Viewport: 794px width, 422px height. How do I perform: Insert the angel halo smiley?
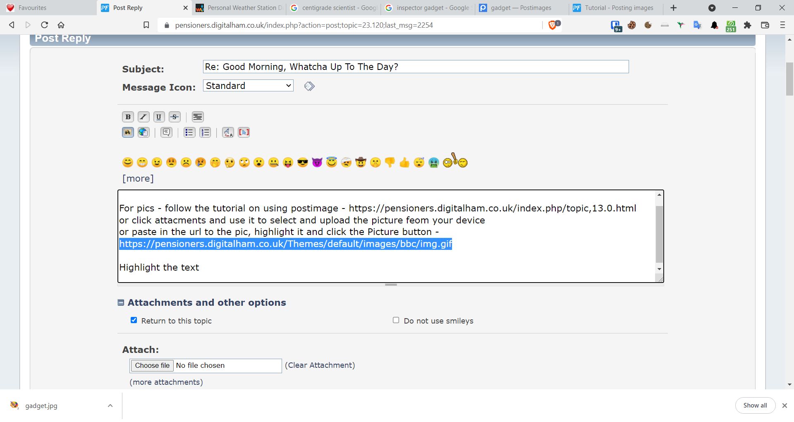(x=332, y=162)
